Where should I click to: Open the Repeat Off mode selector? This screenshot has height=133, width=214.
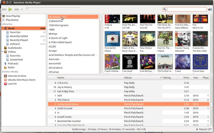pyautogui.click(x=204, y=129)
